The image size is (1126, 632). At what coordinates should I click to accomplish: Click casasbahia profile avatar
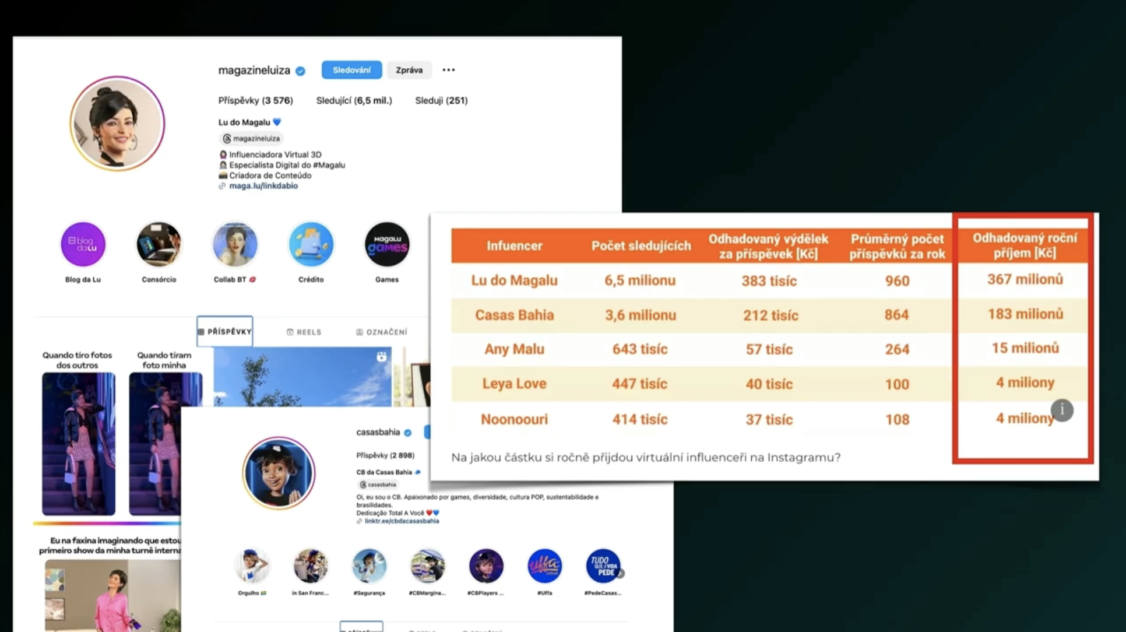pyautogui.click(x=279, y=473)
